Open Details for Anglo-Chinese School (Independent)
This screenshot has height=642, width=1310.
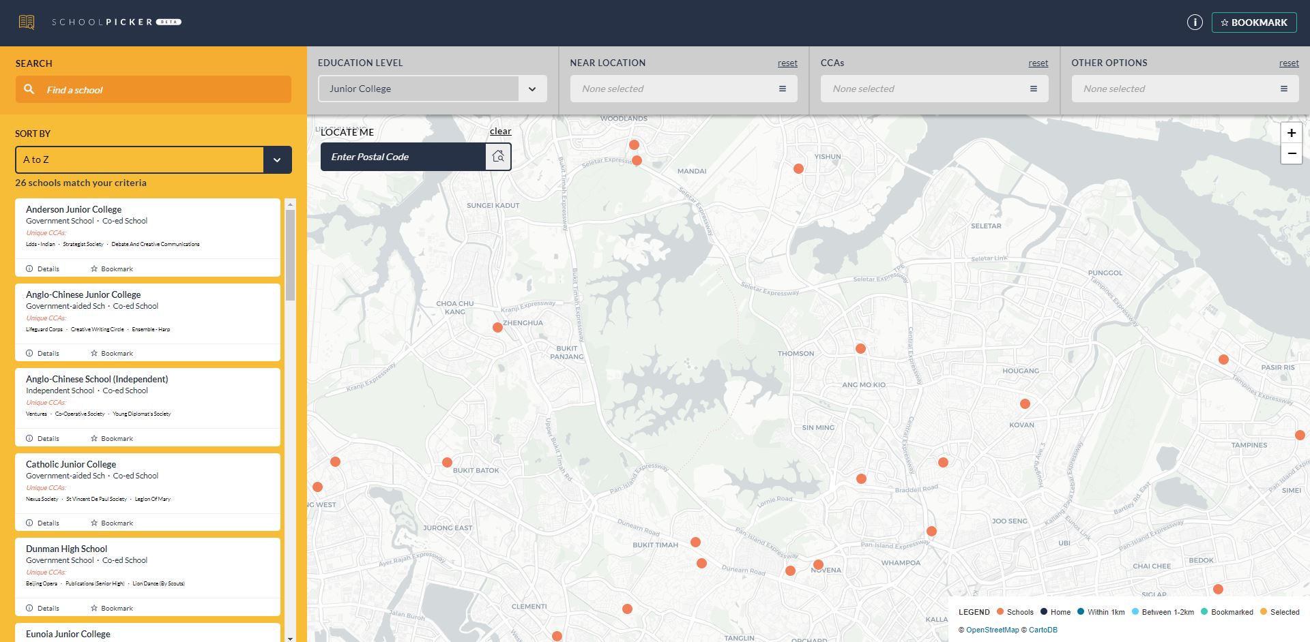point(42,438)
